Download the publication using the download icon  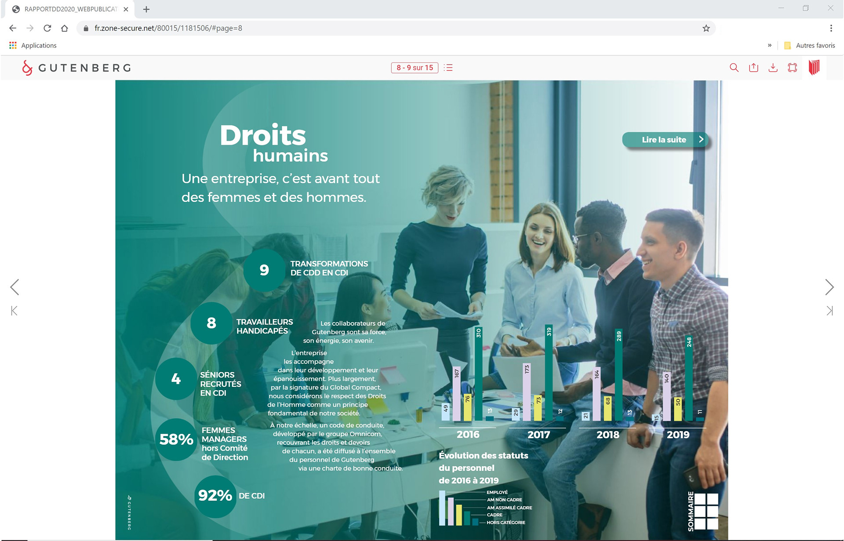click(773, 68)
